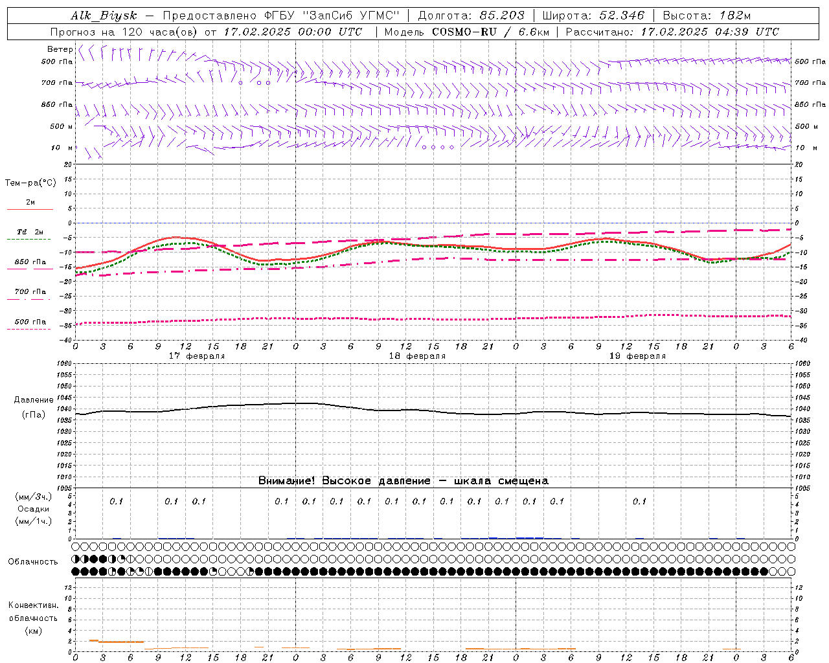This screenshot has height=663, width=829.
Task: Select the Прогноз на 120 часа(ов) text
Action: (x=125, y=32)
